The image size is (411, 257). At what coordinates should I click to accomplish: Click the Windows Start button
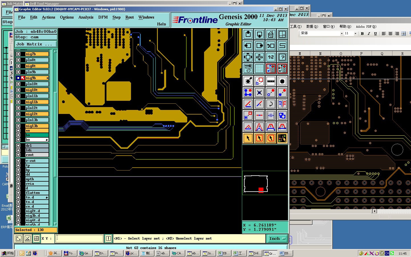coord(8,253)
